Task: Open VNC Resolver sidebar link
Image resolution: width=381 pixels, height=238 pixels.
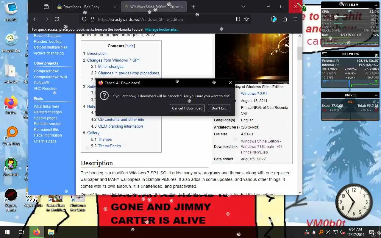Action: (45, 89)
